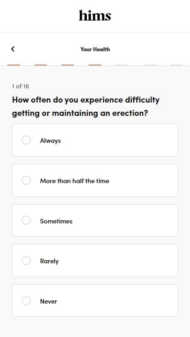Select the Sometimes radio circle

26,220
